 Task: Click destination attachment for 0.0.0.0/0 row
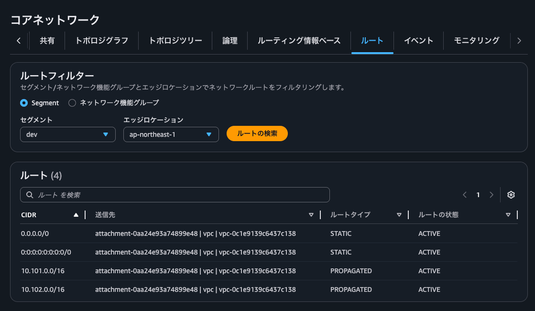pyautogui.click(x=196, y=233)
